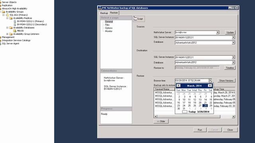This screenshot has height=143, width=255.
Task: Maximize the EMC NetWorker dialog
Action: 233,8
